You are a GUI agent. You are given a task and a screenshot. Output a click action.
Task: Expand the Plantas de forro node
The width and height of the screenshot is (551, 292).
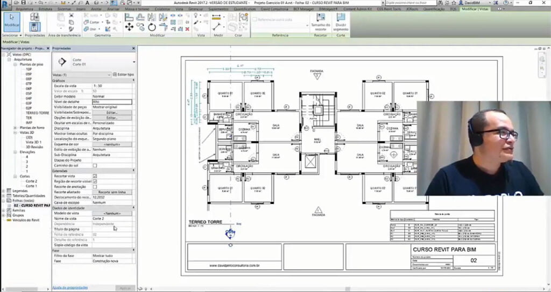[x=15, y=127]
